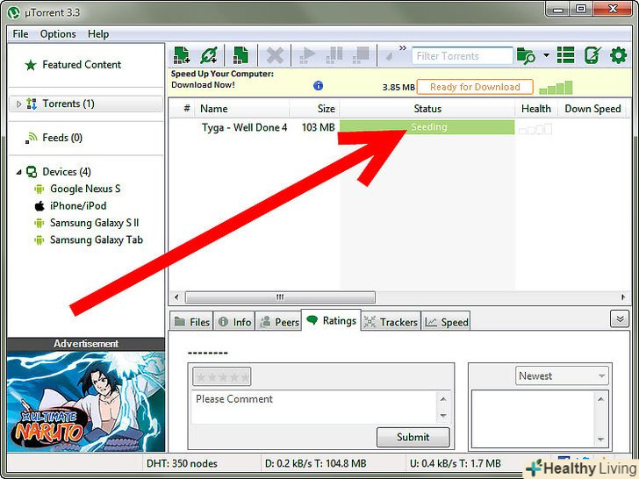The image size is (639, 479).
Task: Switch to the Trackers tab
Action: (x=391, y=322)
